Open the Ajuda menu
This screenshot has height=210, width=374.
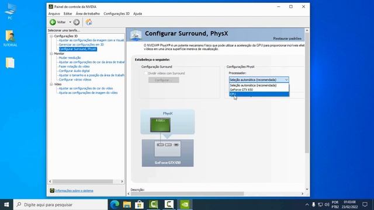pyautogui.click(x=138, y=13)
